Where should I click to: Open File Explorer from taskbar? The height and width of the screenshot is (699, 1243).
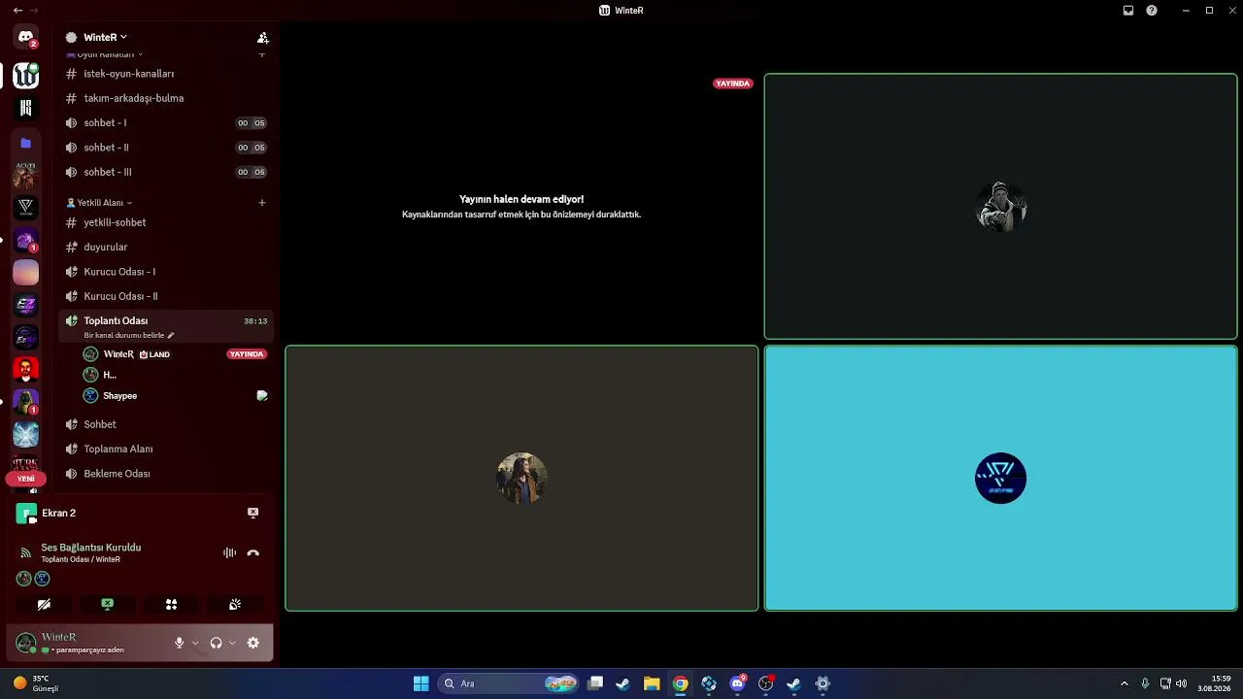tap(652, 683)
